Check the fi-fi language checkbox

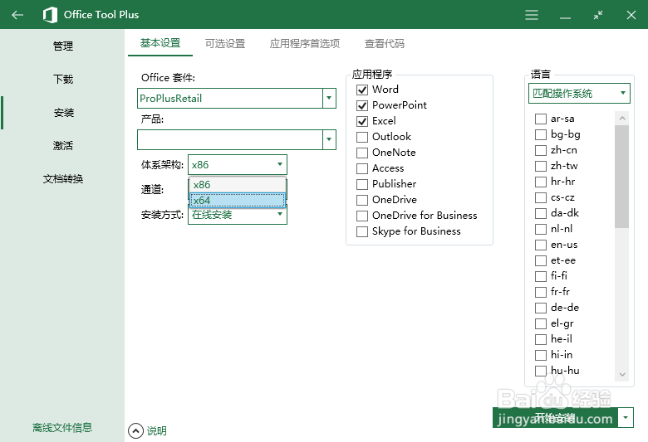[541, 276]
